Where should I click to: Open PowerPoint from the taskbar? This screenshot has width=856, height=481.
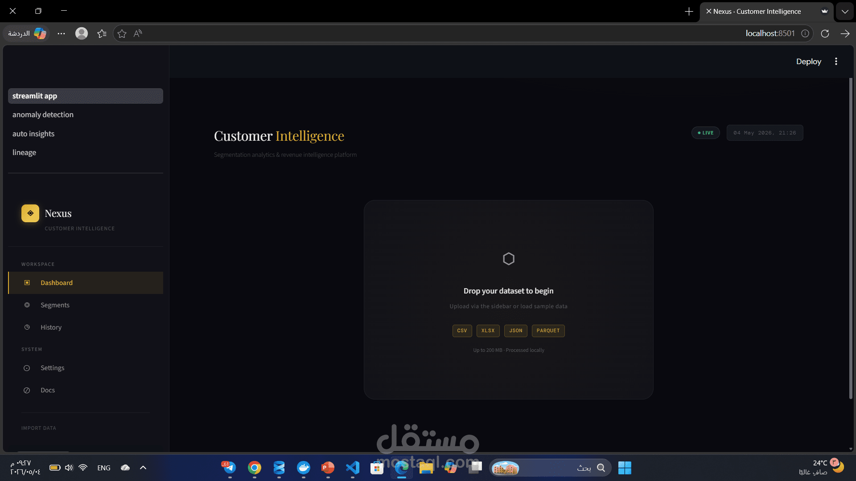[x=328, y=468]
